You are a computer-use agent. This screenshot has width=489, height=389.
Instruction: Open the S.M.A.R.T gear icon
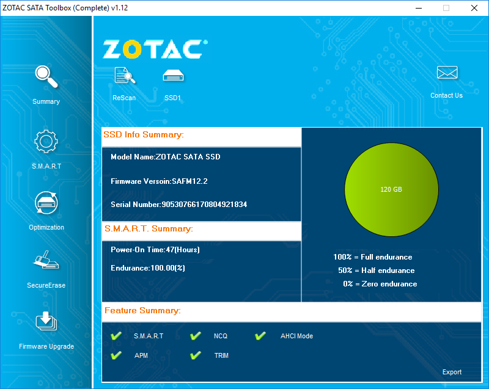tap(46, 142)
